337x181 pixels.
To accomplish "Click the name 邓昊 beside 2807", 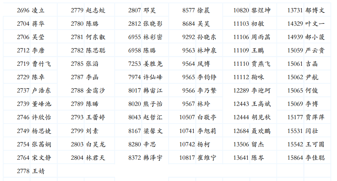I will (x=149, y=10).
